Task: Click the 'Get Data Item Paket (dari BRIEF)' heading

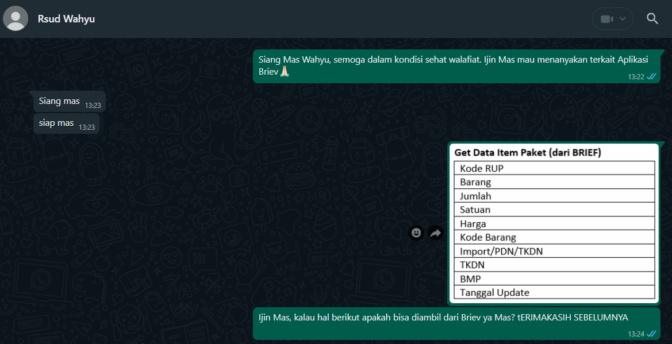Action: (x=528, y=153)
